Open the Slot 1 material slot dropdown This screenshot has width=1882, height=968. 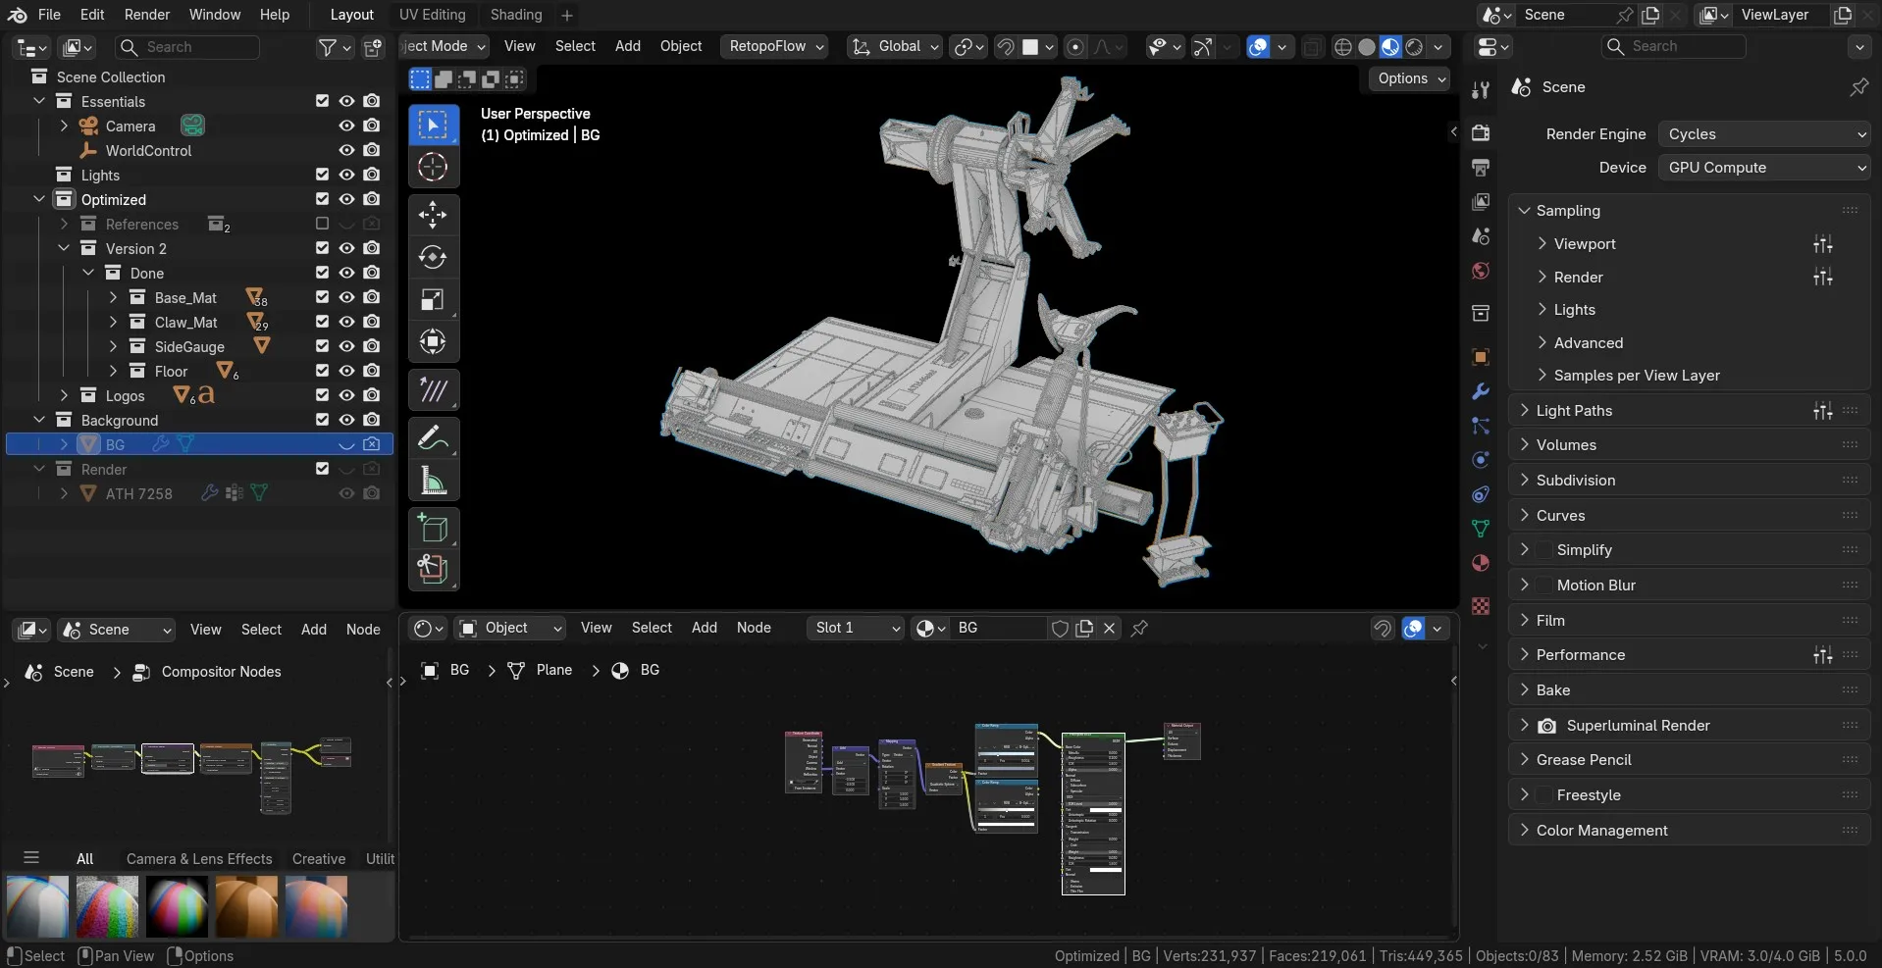point(857,629)
